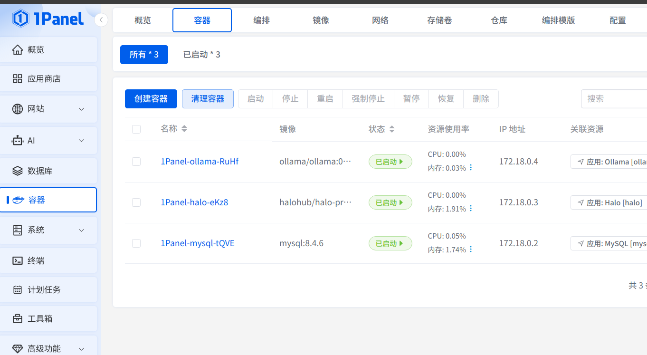
Task: Open the 网络 tab
Action: pos(381,20)
